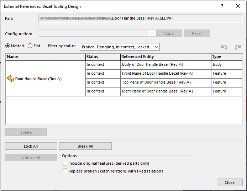This screenshot has height=191, width=247.
Task: Sort by the Name column header
Action: [46, 57]
